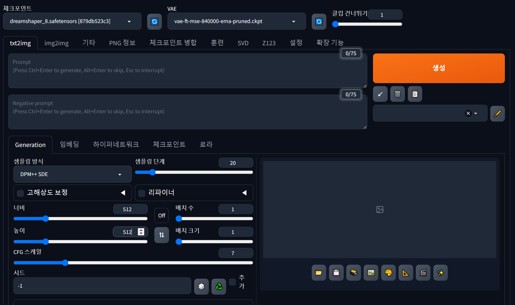
Task: Open the 기타 tab
Action: 89,43
